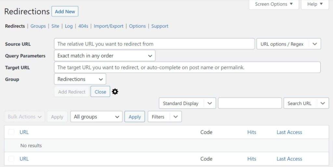This screenshot has width=333, height=167.
Task: Go to the Import/Export tab
Action: tap(109, 26)
